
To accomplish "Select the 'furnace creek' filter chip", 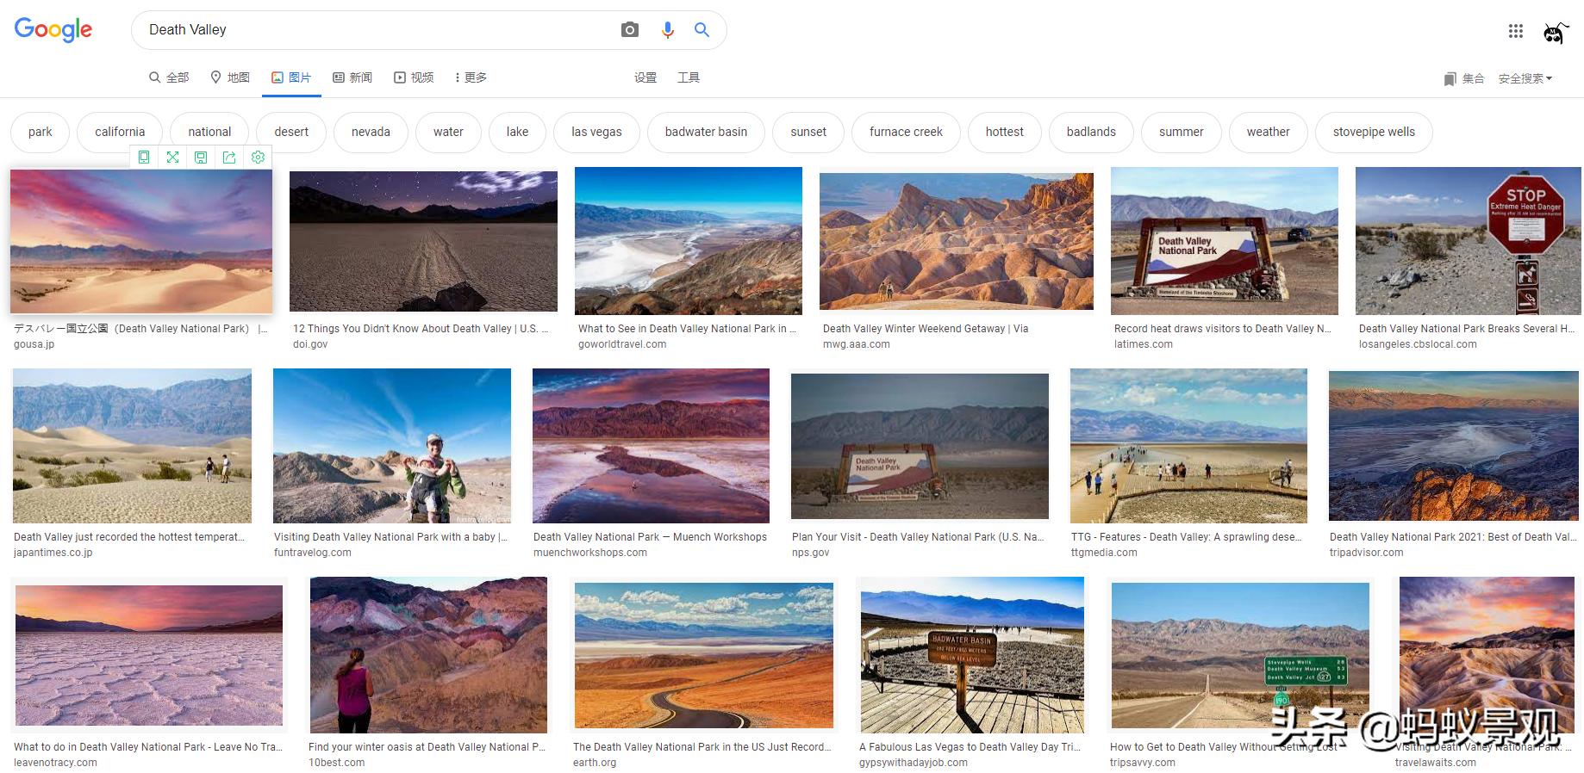I will click(x=906, y=132).
